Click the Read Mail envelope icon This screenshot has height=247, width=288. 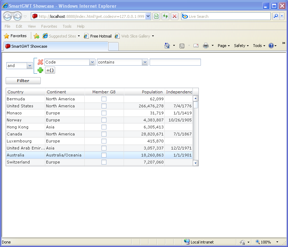coord(196,46)
